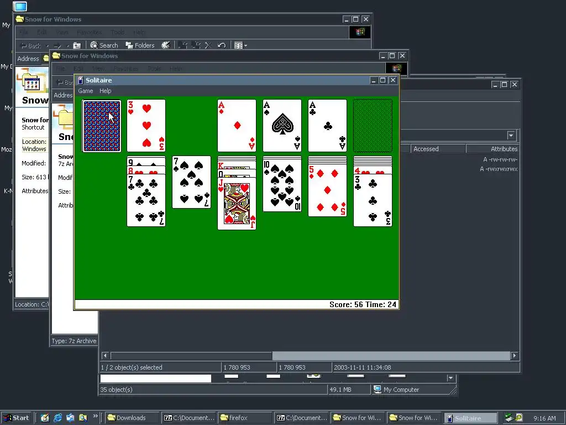Click the horizontal scrollbar right arrow

point(515,356)
